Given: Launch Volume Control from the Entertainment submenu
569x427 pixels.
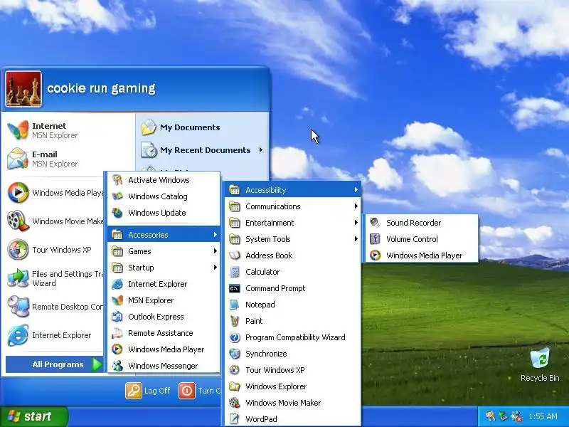Looking at the screenshot, I should (x=422, y=239).
